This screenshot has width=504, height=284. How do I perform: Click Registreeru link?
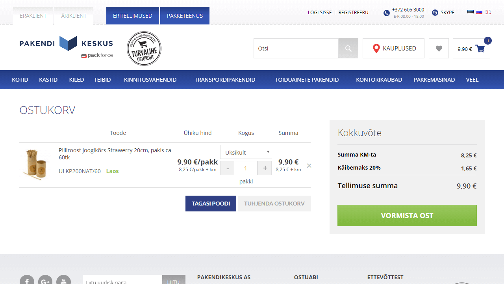click(x=354, y=13)
